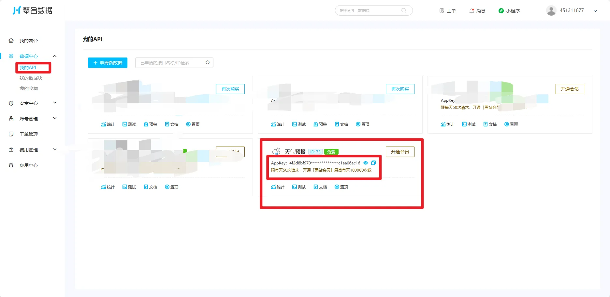Open 统计 for the 天气预报 API
The width and height of the screenshot is (610, 297).
tap(278, 187)
